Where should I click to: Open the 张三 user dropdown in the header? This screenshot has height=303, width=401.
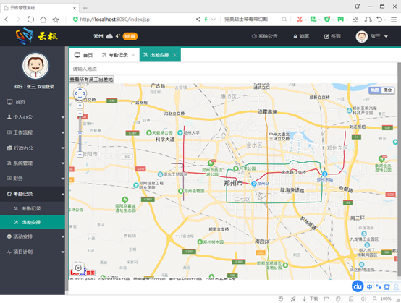pyautogui.click(x=372, y=37)
